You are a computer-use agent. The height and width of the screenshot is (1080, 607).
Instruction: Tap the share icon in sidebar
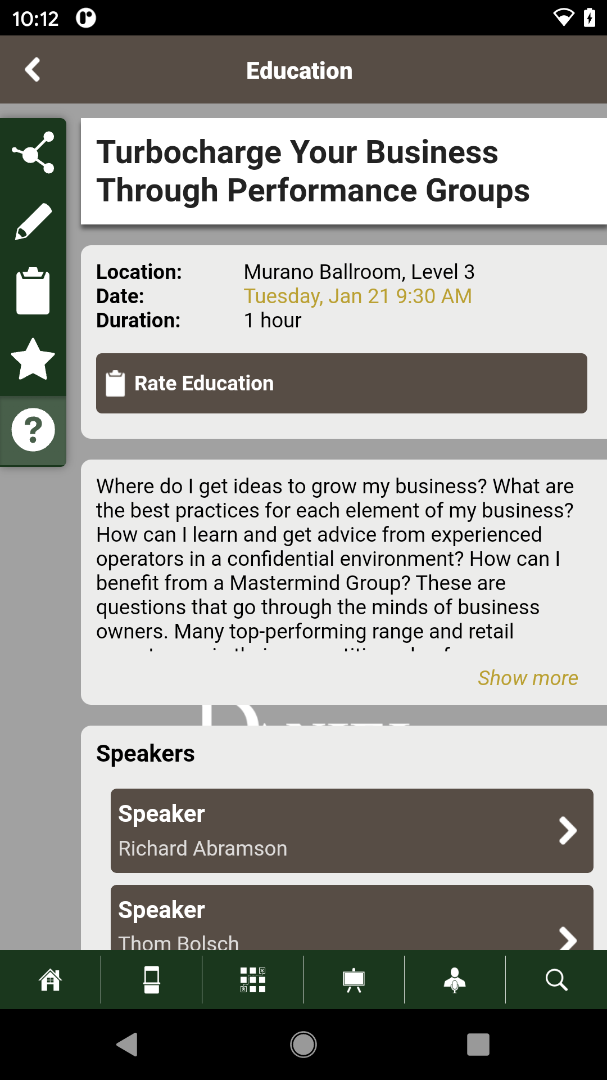[x=33, y=152]
